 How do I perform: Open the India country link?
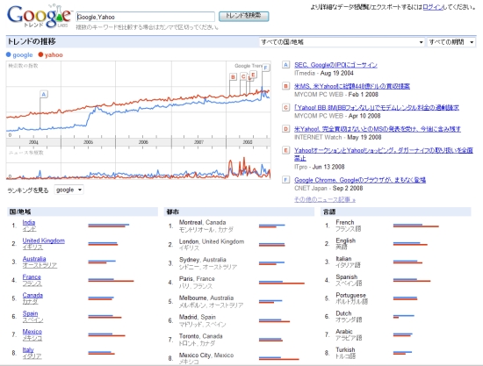point(29,223)
